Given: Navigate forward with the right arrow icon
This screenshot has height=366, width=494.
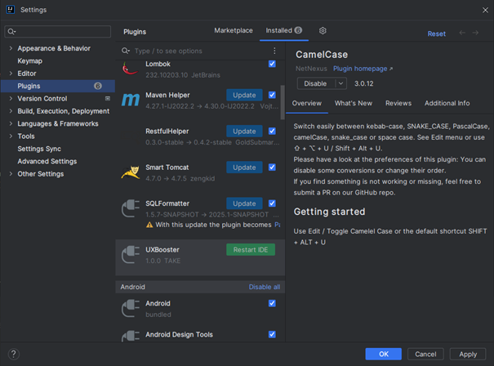Looking at the screenshot, I should pyautogui.click(x=475, y=33).
